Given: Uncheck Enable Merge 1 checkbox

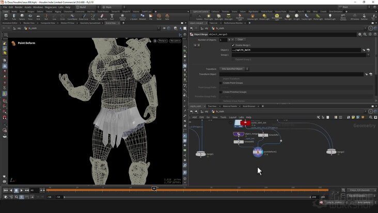Looking at the screenshot, I should pyautogui.click(x=233, y=45).
